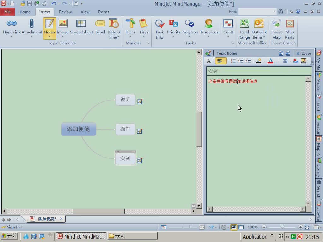Click in the Find input box
Screen dimensions: 323x242
click(255, 12)
